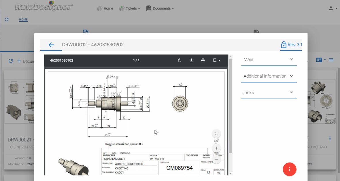Click the page indicator 1 / 1

136,60
